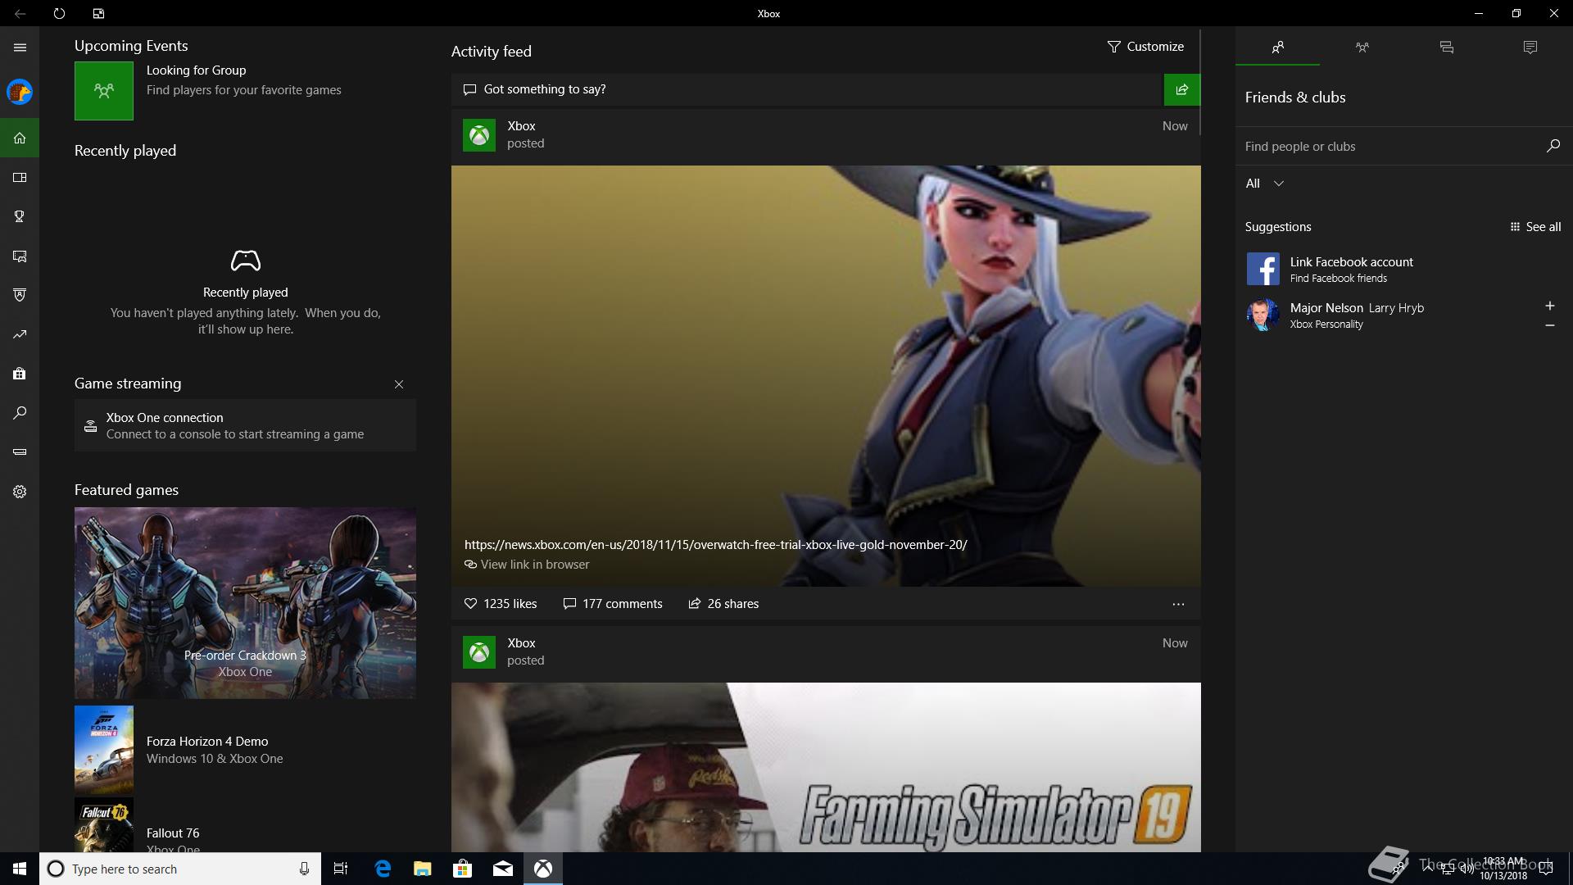Open Forza Horizon 4 Demo thumbnail

pyautogui.click(x=104, y=748)
